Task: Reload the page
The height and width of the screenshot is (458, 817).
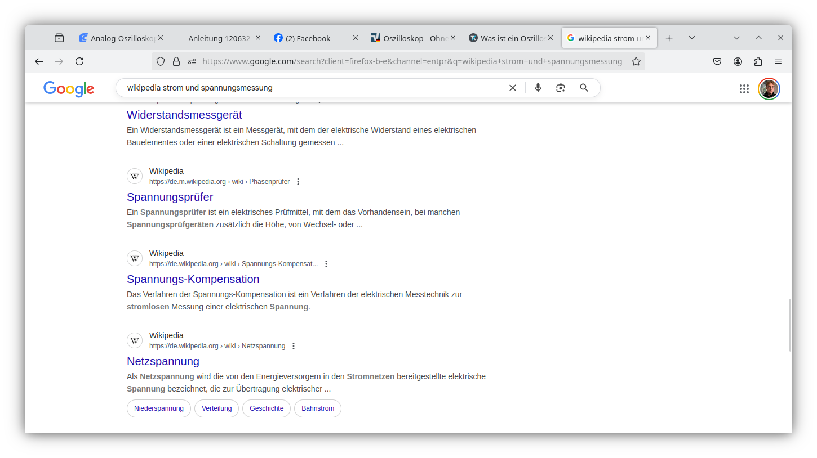Action: coord(79,61)
